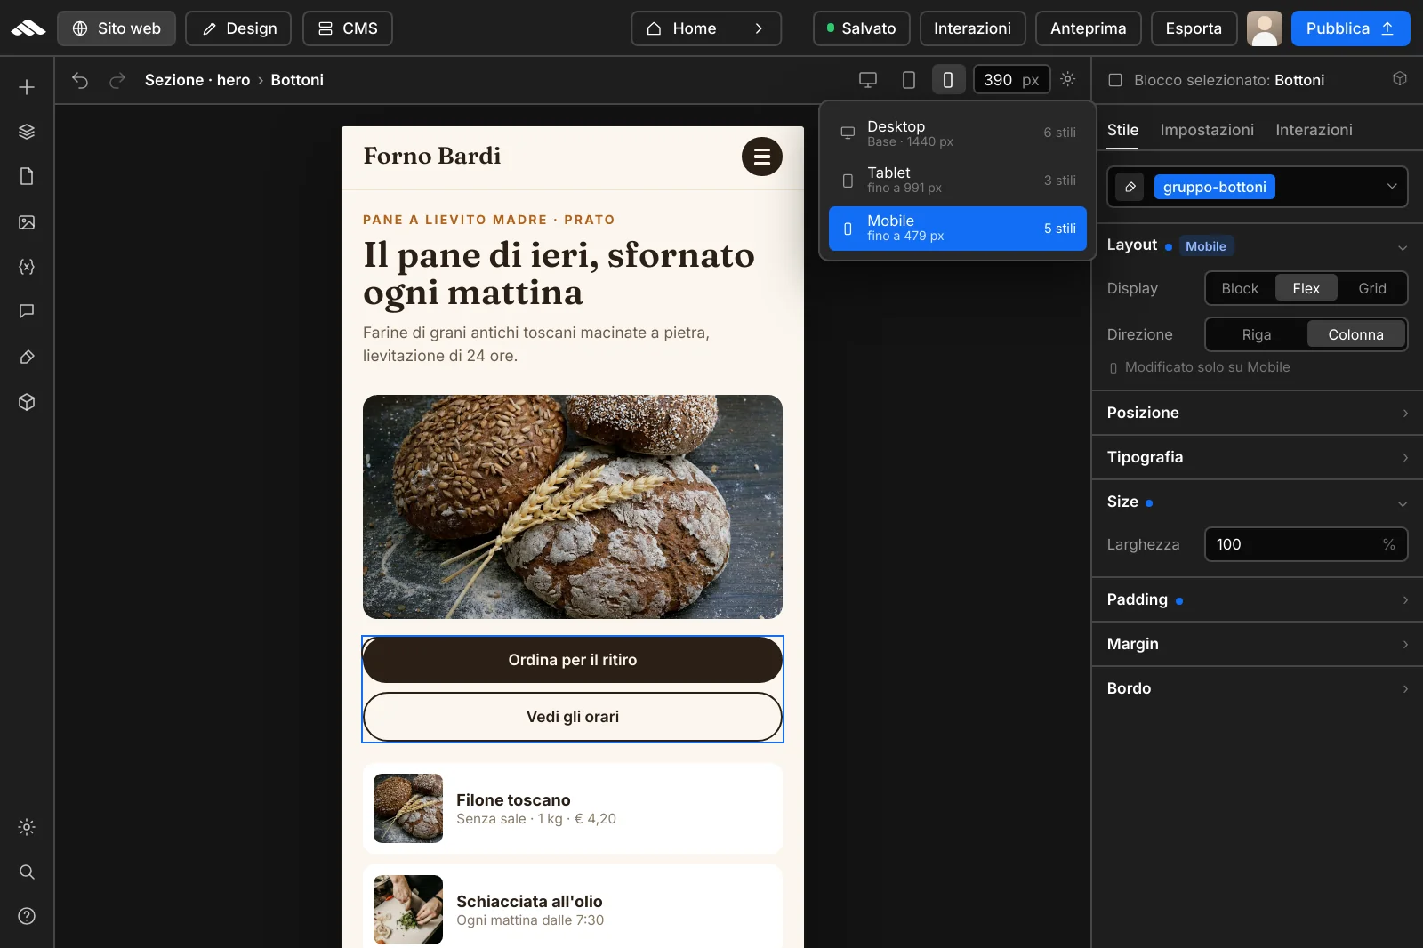1423x948 pixels.
Task: Click the Anteprima button
Action: (1088, 28)
